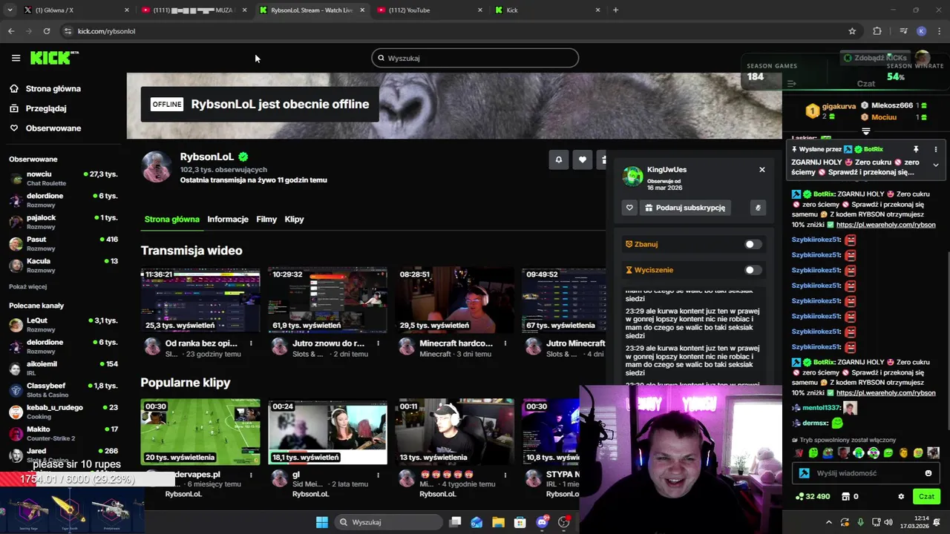Open the 08:28:51 Minecraft video thumbnail
This screenshot has width=950, height=534.
[454, 300]
